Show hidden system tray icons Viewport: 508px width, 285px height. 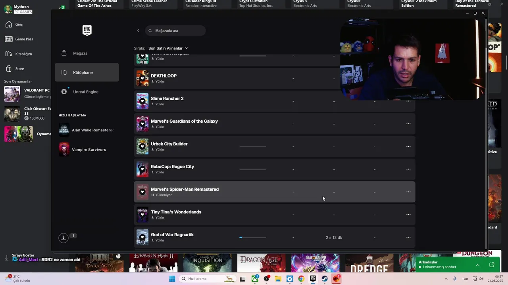(x=446, y=279)
